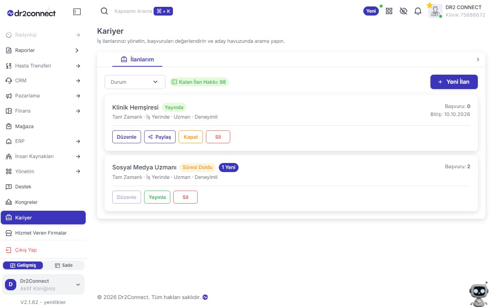The height and width of the screenshot is (307, 493).
Task: Open Hizmet Veren Firmalar
Action: pos(43,233)
